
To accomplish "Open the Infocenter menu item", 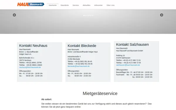I will click(98, 5).
